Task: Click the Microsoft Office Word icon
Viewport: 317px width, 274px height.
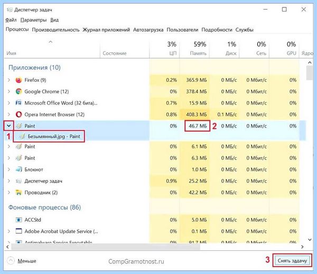Action: point(18,103)
